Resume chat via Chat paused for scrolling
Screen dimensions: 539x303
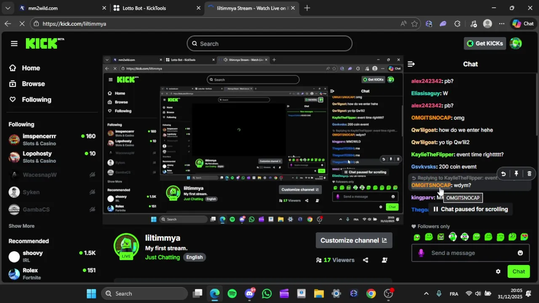(x=470, y=209)
